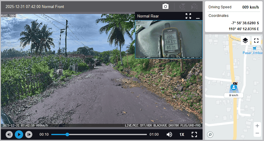Zoom in on the map

click(x=257, y=126)
